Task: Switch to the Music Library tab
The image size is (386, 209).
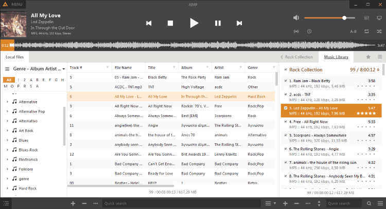Action: (x=336, y=57)
